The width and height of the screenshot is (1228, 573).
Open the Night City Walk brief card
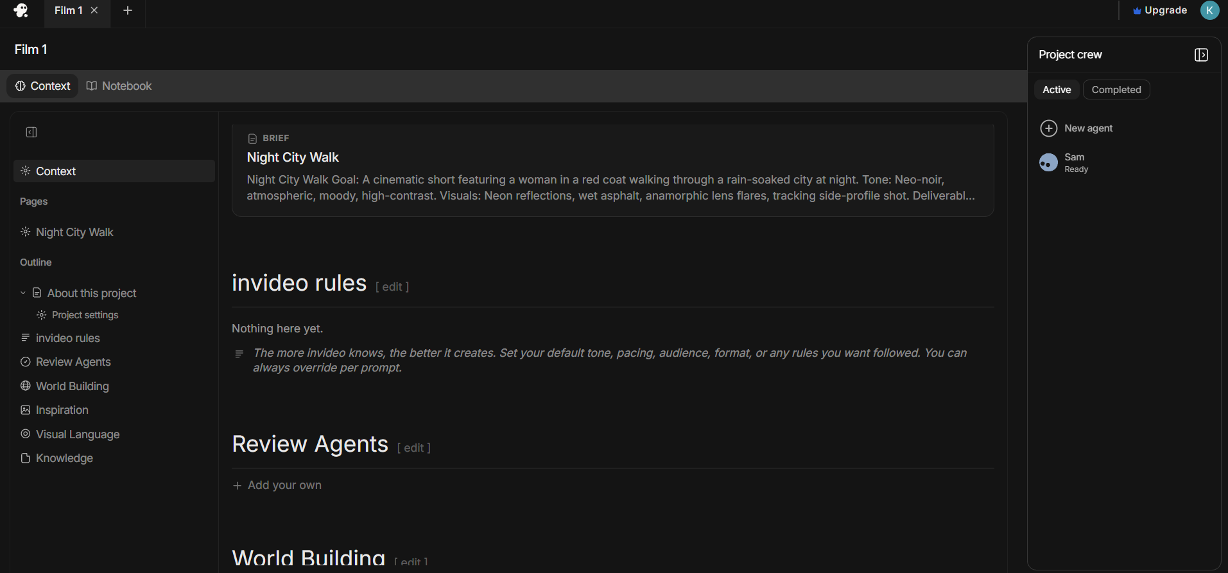[613, 170]
